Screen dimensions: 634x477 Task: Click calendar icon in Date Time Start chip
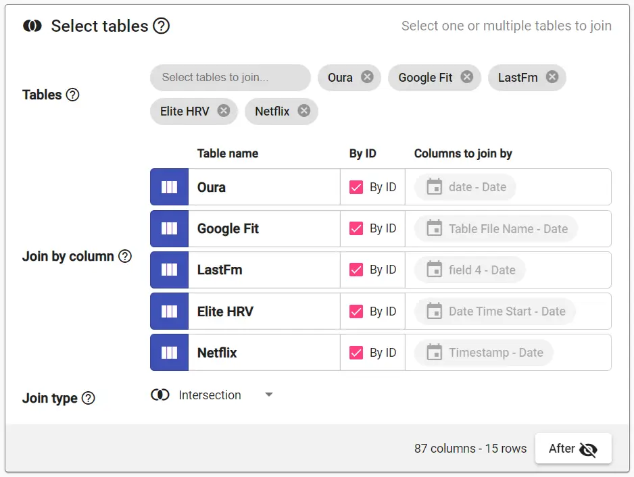[435, 311]
